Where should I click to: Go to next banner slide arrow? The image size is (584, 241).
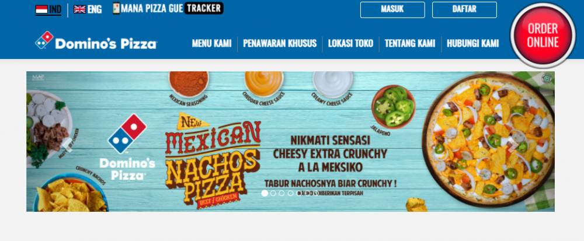coord(514,145)
